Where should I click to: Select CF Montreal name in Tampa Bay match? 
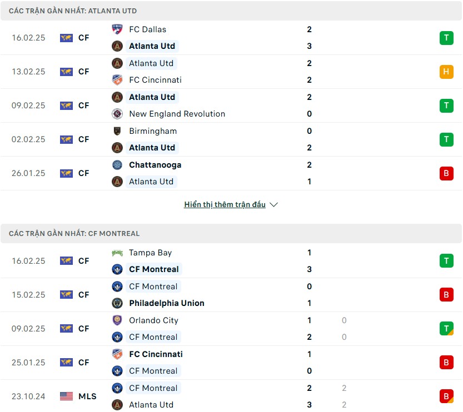point(154,269)
